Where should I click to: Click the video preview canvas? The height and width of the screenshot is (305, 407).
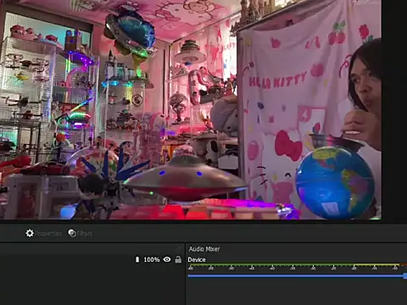point(191,109)
